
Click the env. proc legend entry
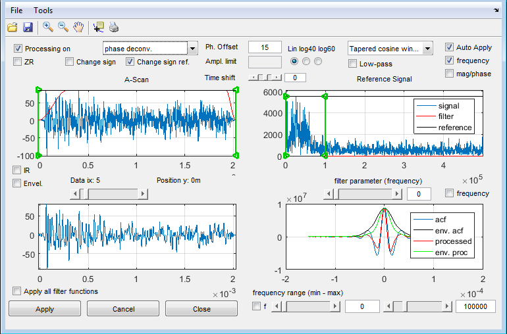[x=442, y=252]
